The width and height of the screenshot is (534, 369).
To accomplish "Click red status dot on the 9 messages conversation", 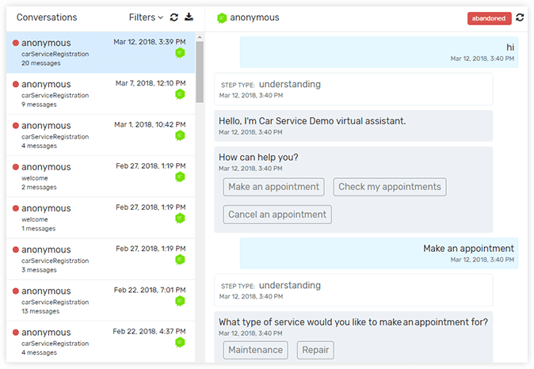I will point(16,84).
